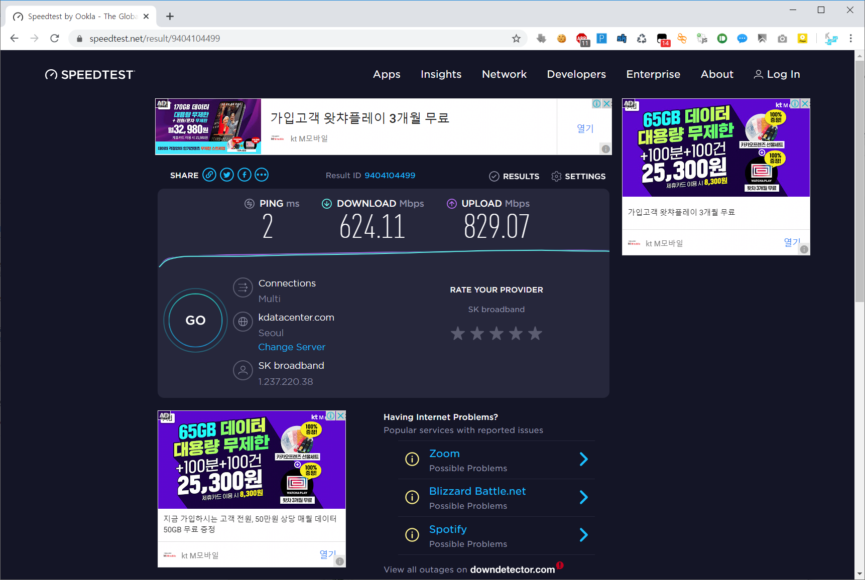
Task: Click Spotify info icon
Action: (x=412, y=535)
